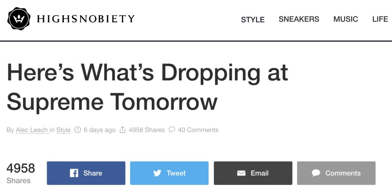This screenshot has width=392, height=189.
Task: Go to the SNEAKERS section
Action: [x=299, y=19]
